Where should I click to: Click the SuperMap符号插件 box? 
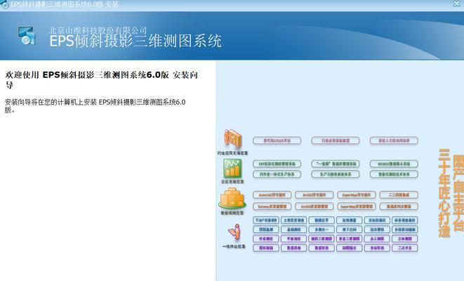point(357,195)
